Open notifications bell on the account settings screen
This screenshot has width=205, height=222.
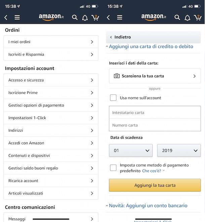click(x=85, y=17)
